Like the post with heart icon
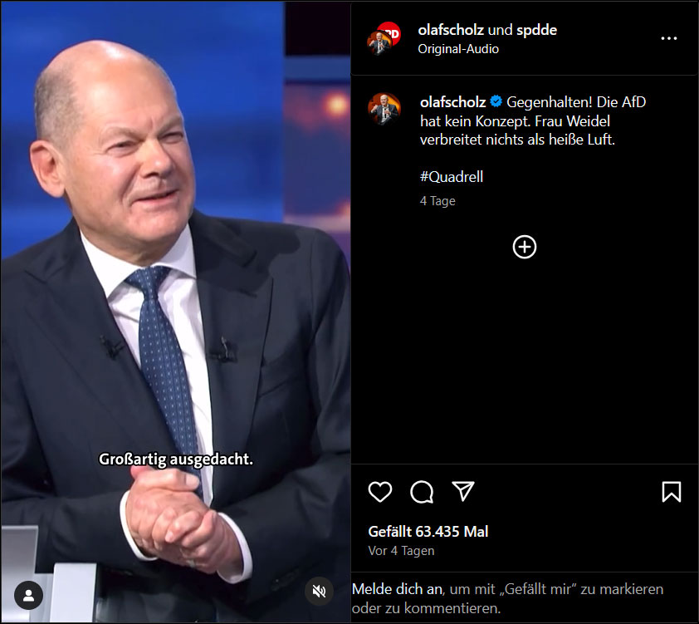699x624 pixels. 380,492
